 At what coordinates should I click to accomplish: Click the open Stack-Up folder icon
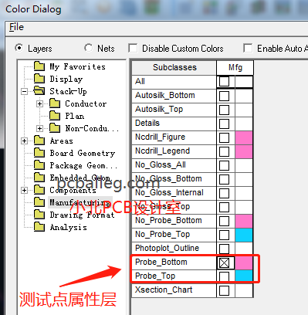(39, 91)
